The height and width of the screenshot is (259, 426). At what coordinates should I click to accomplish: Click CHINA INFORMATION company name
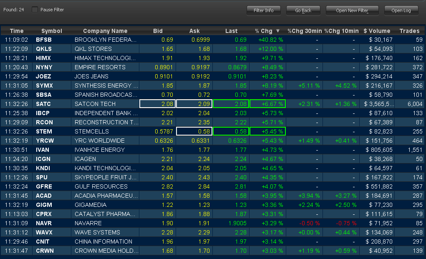coord(103,241)
